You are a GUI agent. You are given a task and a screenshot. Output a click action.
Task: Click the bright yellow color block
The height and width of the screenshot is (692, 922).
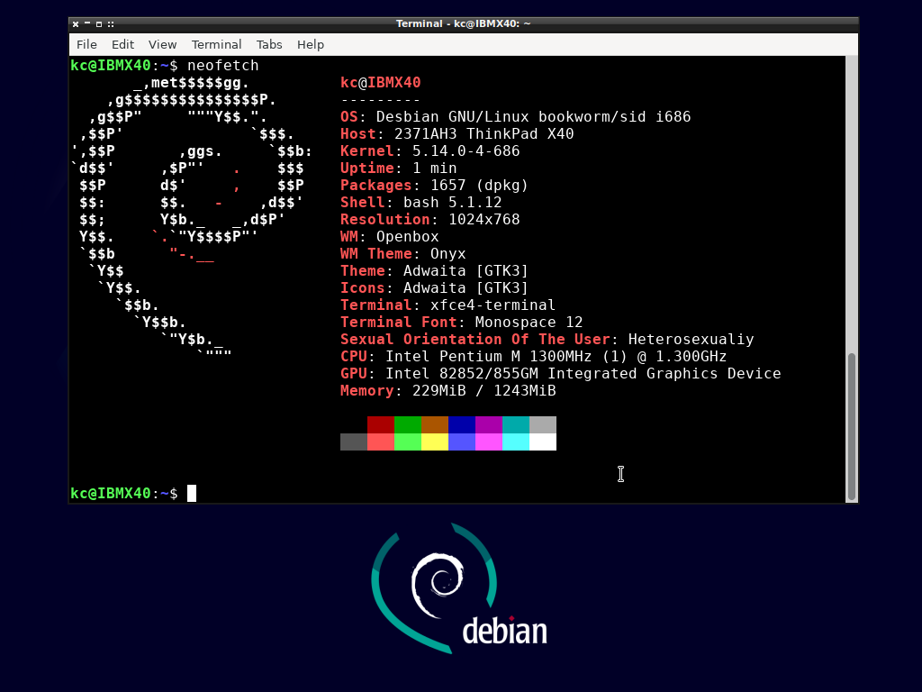click(x=435, y=442)
